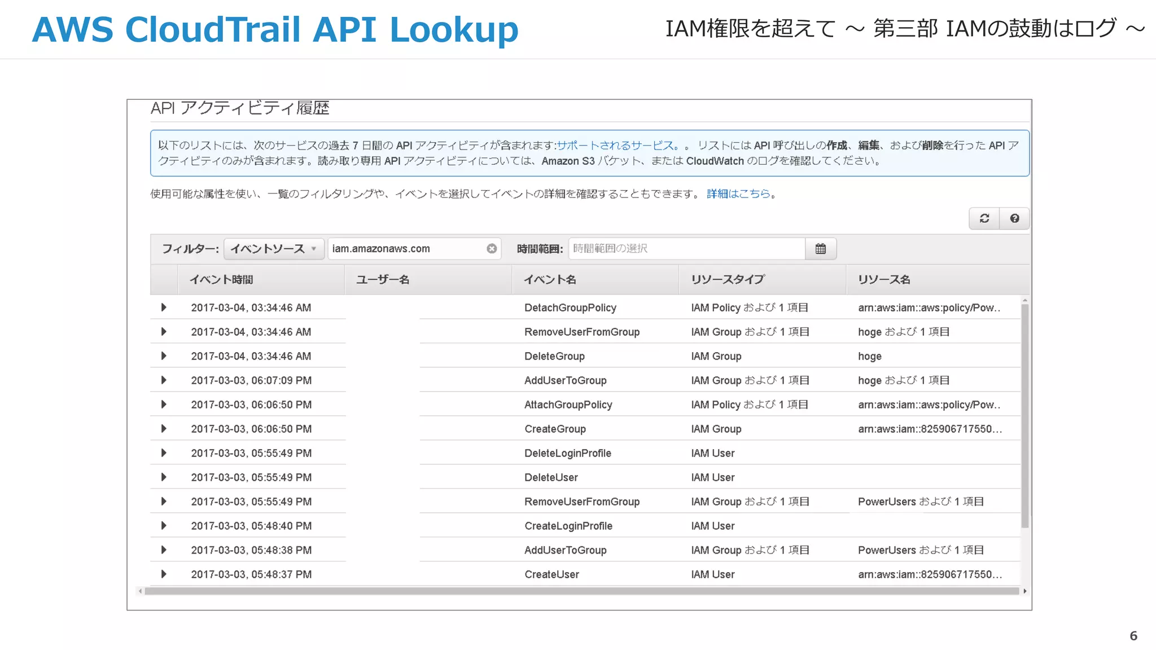Click the horizontal scrollbar right arrow
Viewport: 1156px width, 650px height.
coord(1024,591)
